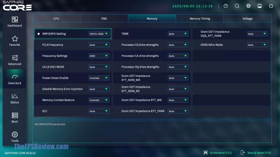Open the language globe icon

(248, 6)
